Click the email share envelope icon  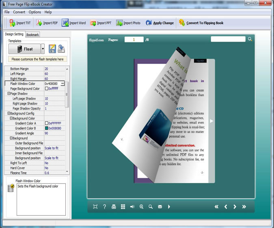[x=160, y=207]
